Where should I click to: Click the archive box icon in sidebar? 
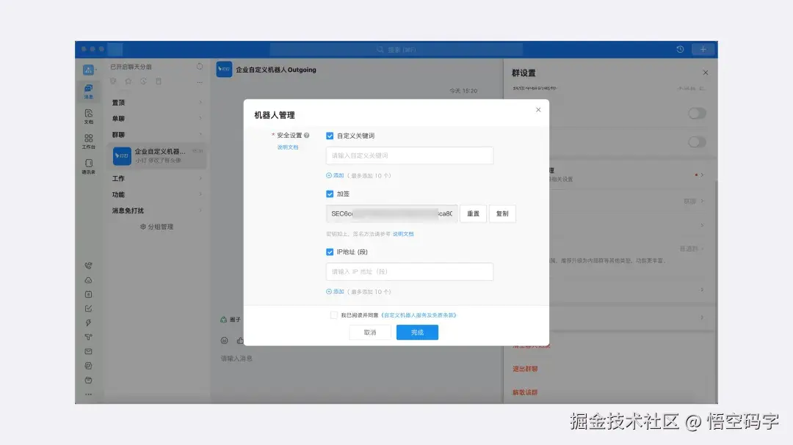click(x=89, y=380)
